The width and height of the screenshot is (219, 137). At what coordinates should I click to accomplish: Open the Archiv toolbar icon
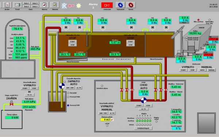(7, 5)
